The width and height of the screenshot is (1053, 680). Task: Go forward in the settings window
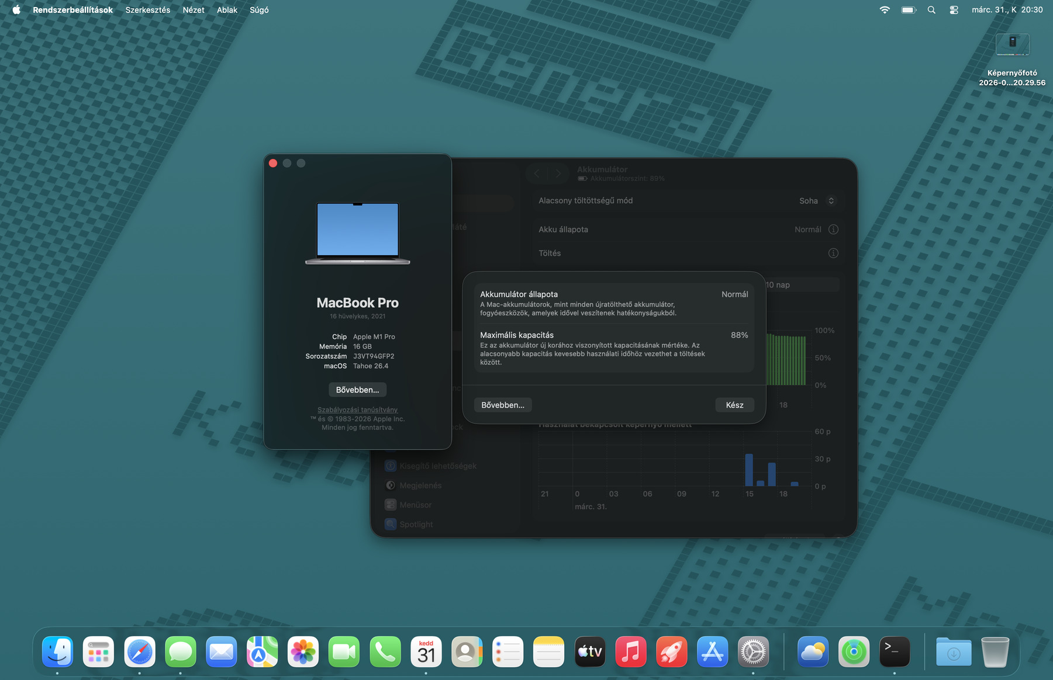click(558, 174)
